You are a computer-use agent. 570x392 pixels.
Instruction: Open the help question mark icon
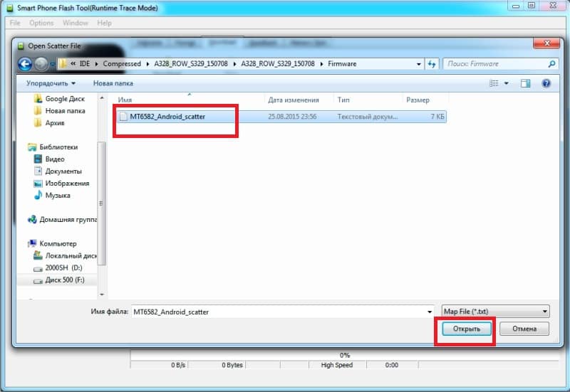(x=546, y=83)
